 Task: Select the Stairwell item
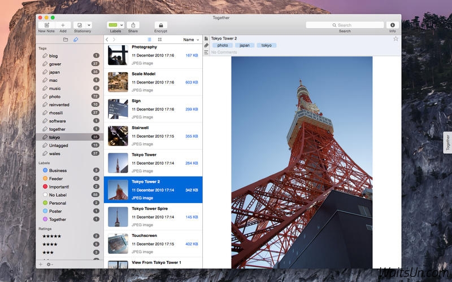tap(153, 136)
